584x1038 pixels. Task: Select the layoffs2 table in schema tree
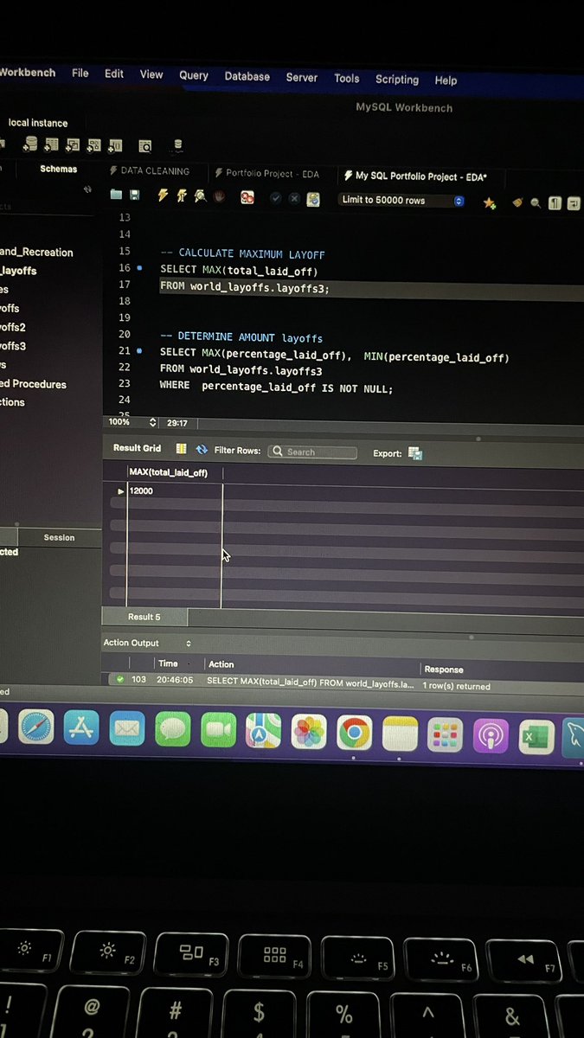(x=13, y=327)
